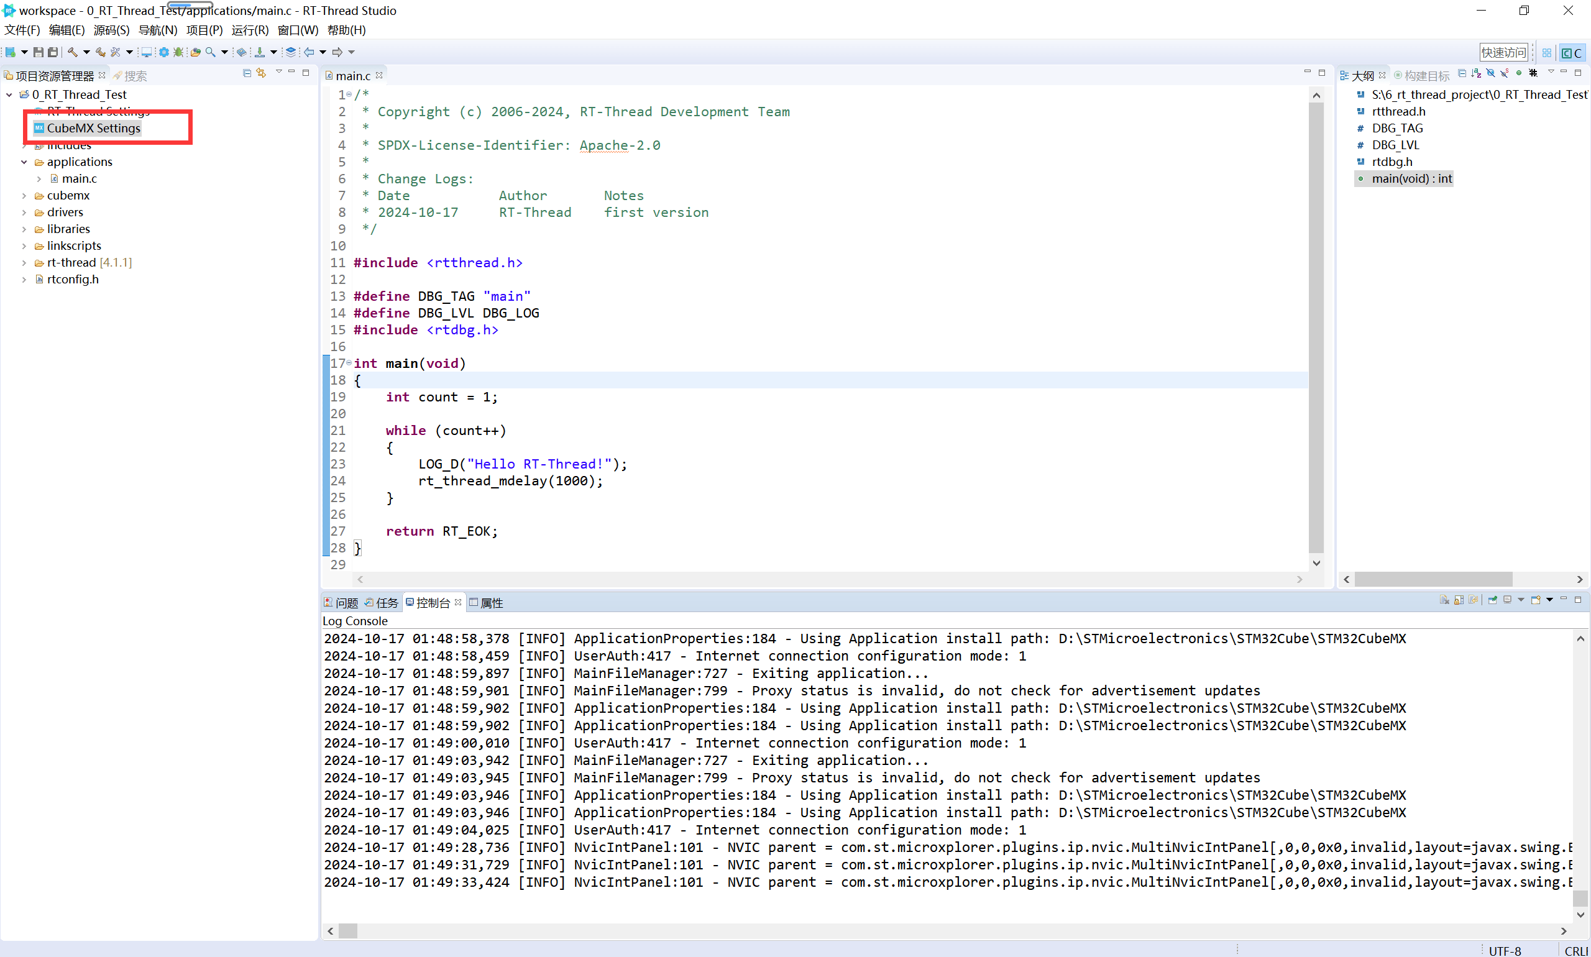Toggle console scroll lock
Viewport: 1591px width, 957px height.
(1459, 600)
